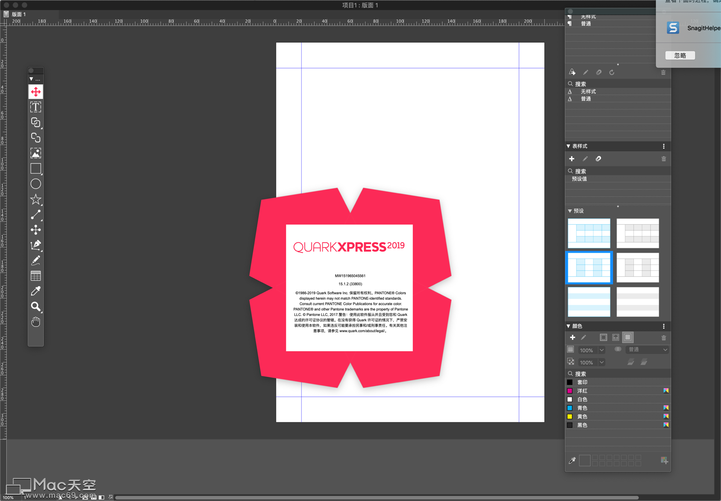Choose the top-right gray table preset
Image resolution: width=721 pixels, height=501 pixels.
[637, 233]
